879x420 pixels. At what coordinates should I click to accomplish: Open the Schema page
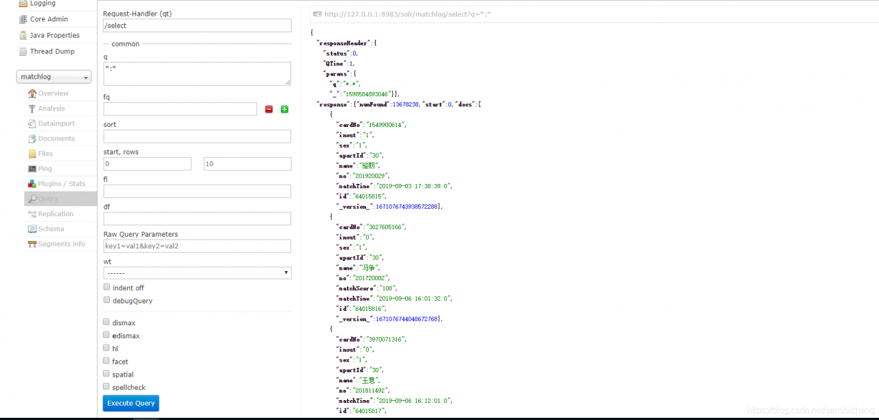51,229
